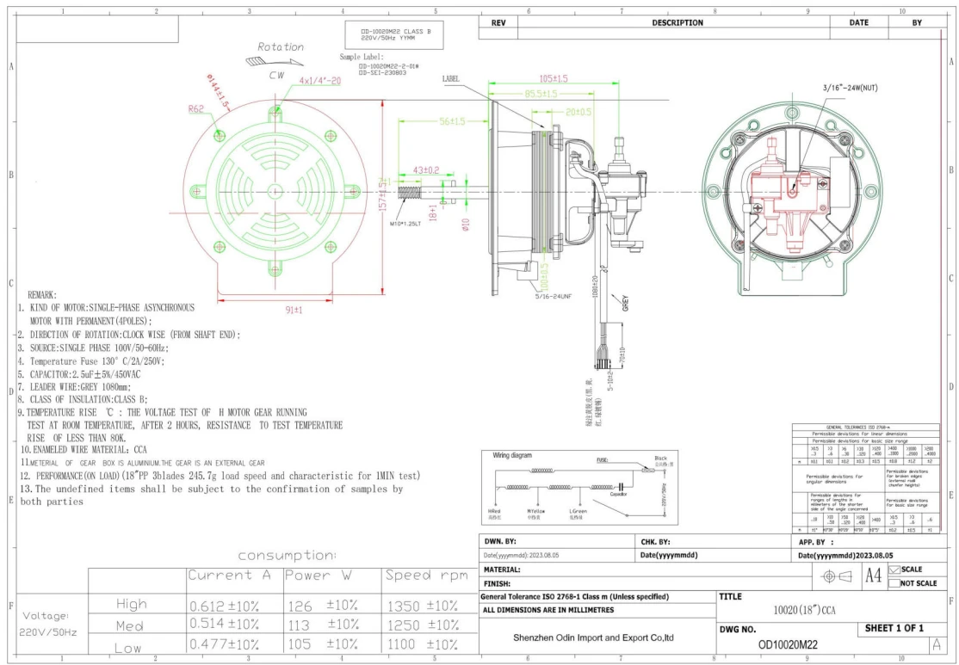Click the 3/16"-24W(NUT) callout
Screen dimensions: 959x665
point(851,88)
